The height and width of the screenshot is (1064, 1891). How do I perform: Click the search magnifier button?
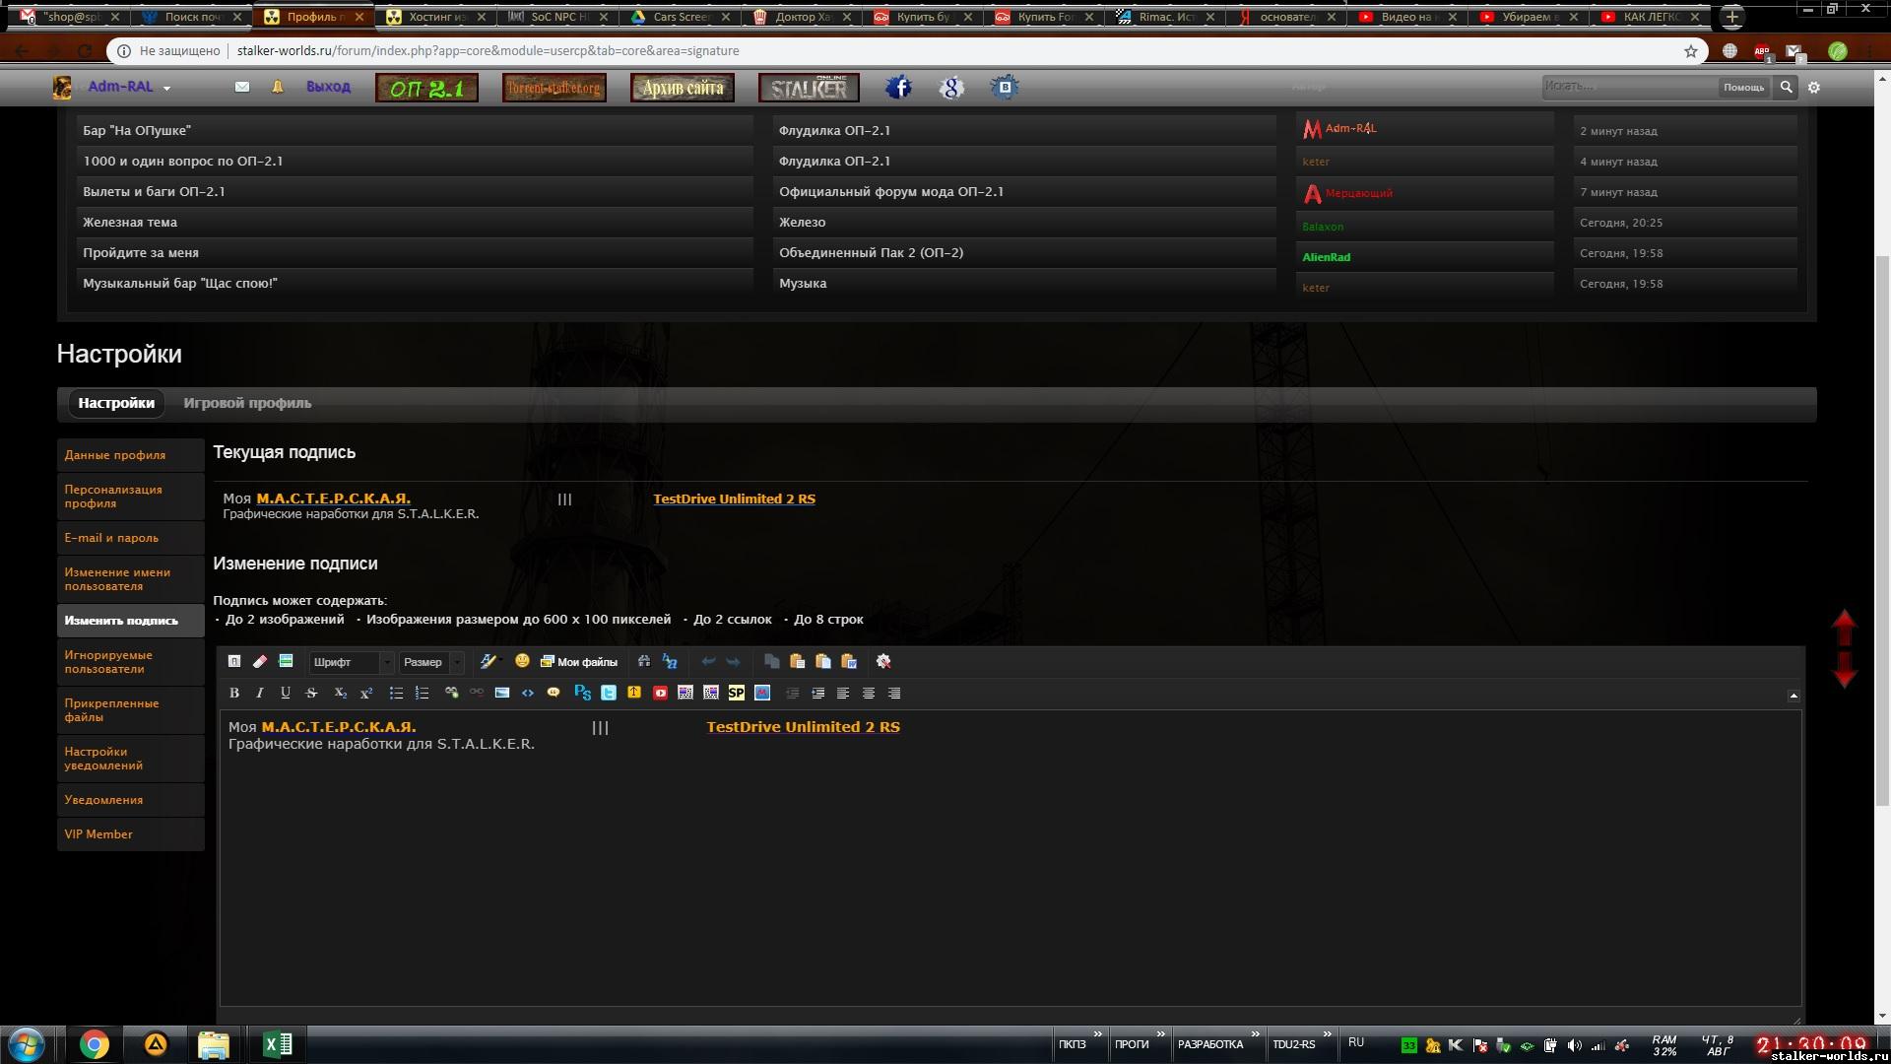point(1786,87)
